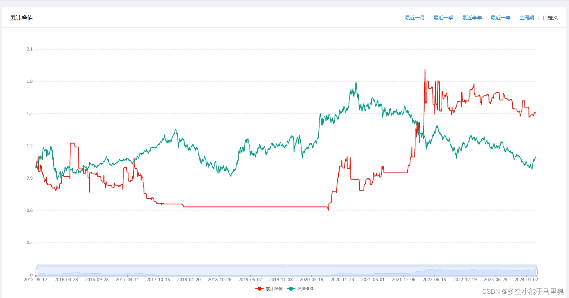Click the 2018-04-20 x-axis date label

click(189, 279)
